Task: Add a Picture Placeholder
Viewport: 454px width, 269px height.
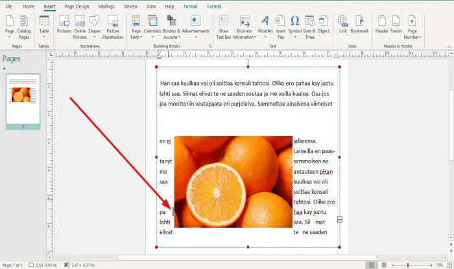Action: (x=113, y=27)
